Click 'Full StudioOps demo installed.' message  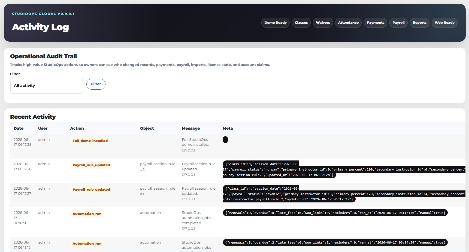[x=195, y=142]
